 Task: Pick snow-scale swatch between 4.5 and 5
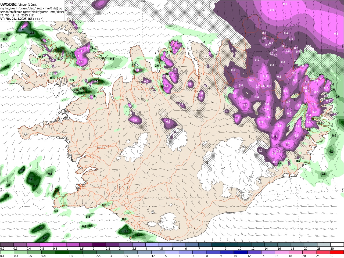pos(165,245)
